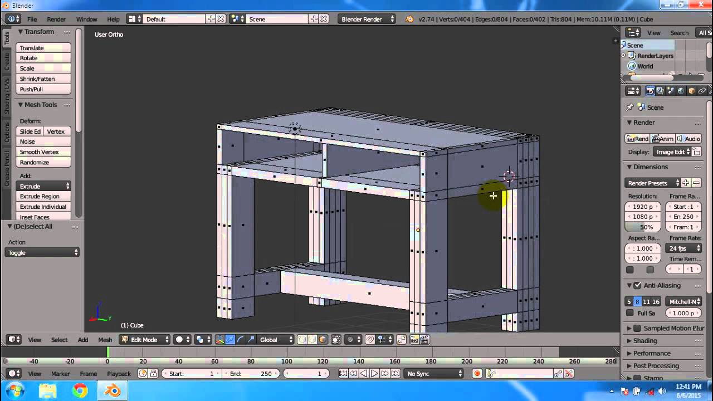The image size is (713, 401).
Task: Click the snap during transform magnet icon
Action: coord(370,340)
